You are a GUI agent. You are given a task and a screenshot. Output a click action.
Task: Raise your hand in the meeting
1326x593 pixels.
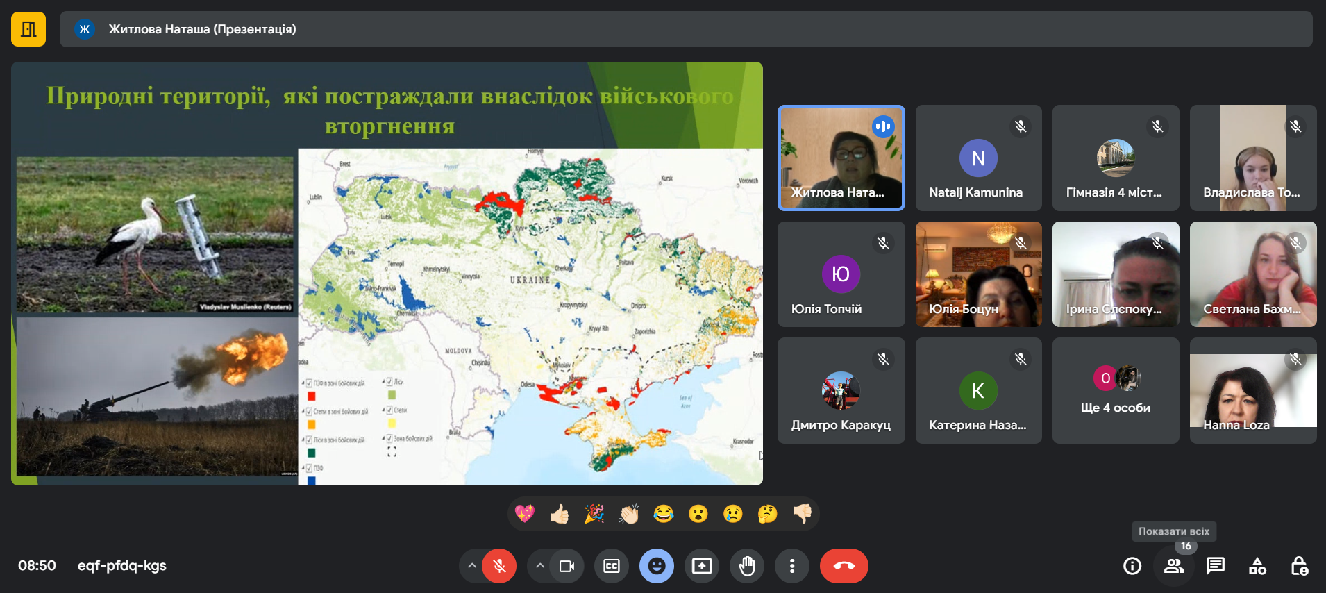(x=747, y=566)
